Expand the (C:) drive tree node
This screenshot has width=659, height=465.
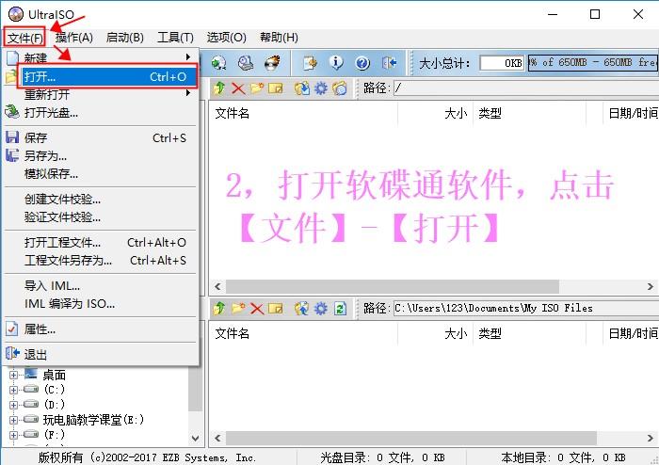14,390
